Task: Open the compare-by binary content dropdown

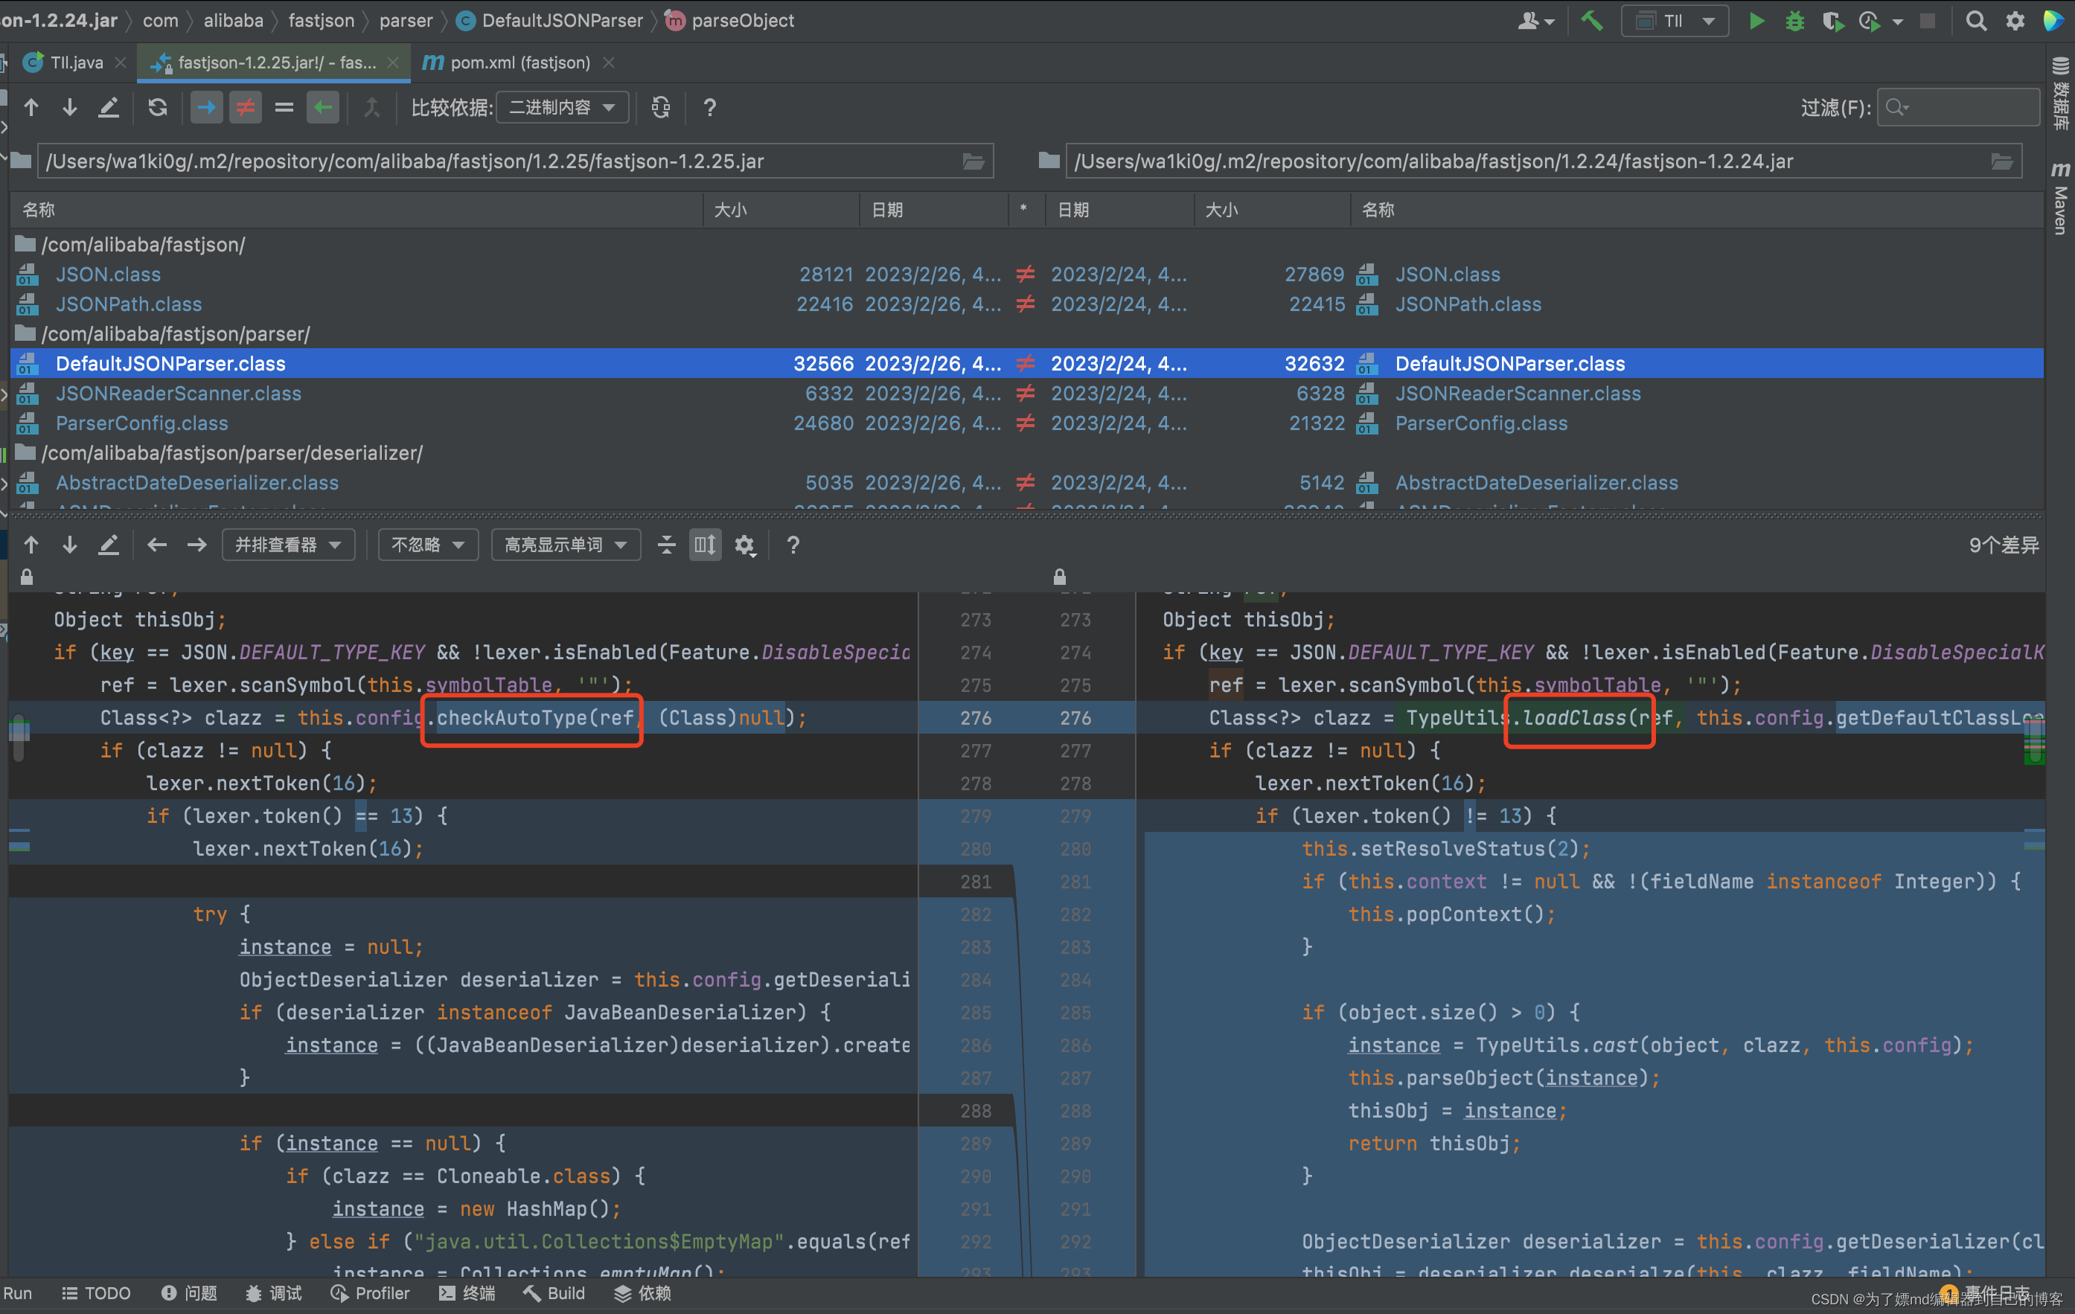Action: coord(562,108)
